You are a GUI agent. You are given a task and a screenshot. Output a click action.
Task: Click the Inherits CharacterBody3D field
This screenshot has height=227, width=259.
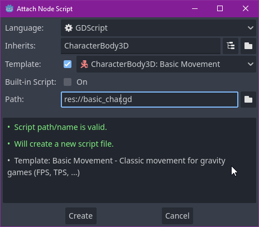click(x=141, y=46)
